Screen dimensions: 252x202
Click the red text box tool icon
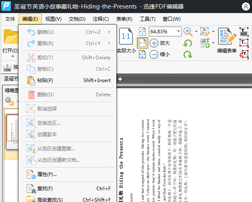pyautogui.click(x=244, y=43)
